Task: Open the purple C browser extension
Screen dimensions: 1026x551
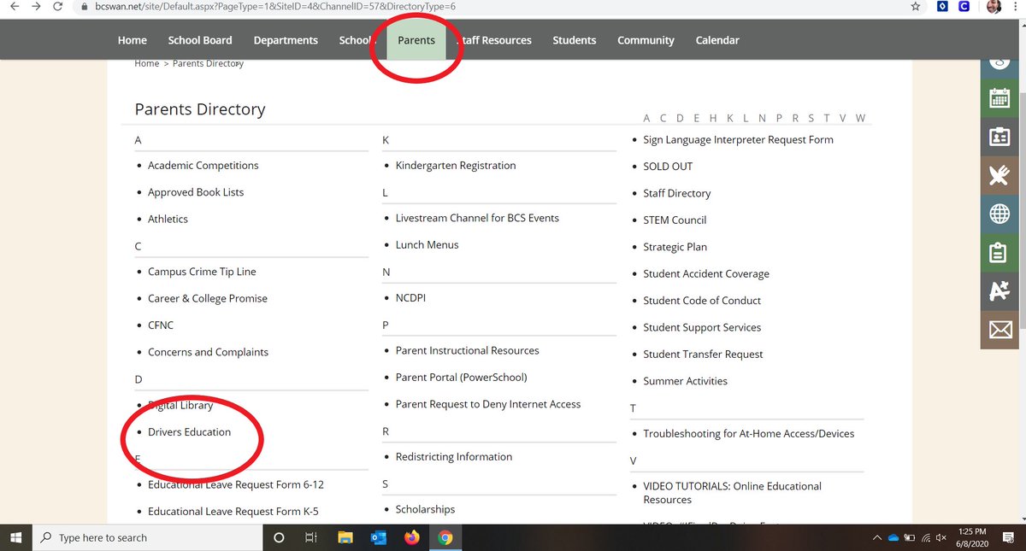Action: click(964, 6)
